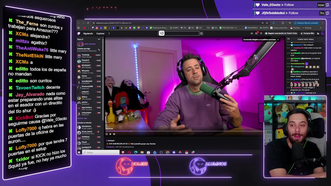
Task: Open ETB COLECCION bookmark
Action: click(x=228, y=28)
